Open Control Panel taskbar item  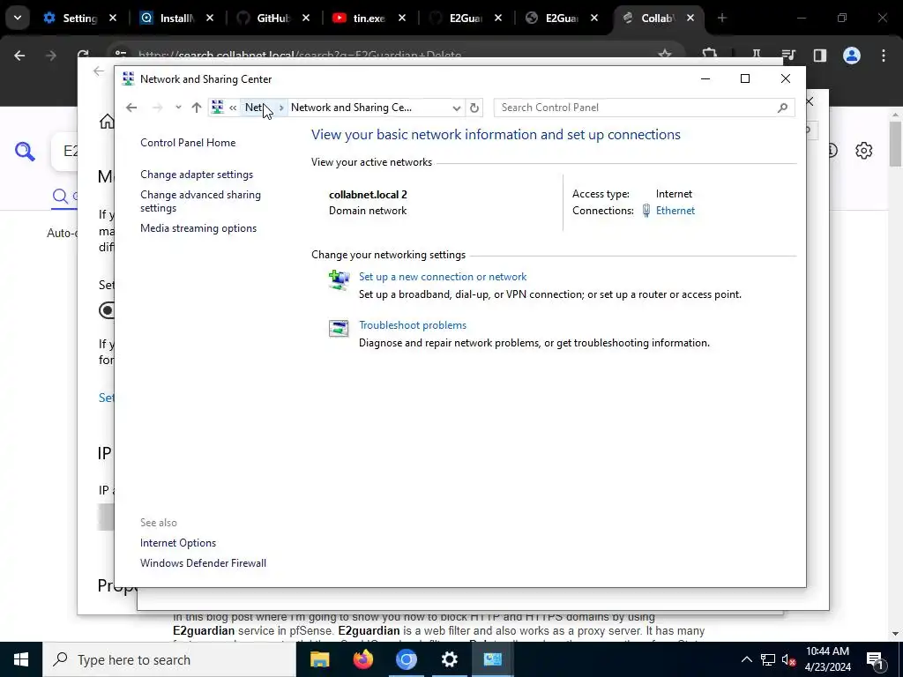point(492,659)
